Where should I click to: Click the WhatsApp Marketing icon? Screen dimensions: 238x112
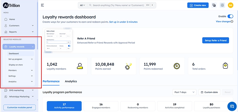pyautogui.click(x=6, y=96)
